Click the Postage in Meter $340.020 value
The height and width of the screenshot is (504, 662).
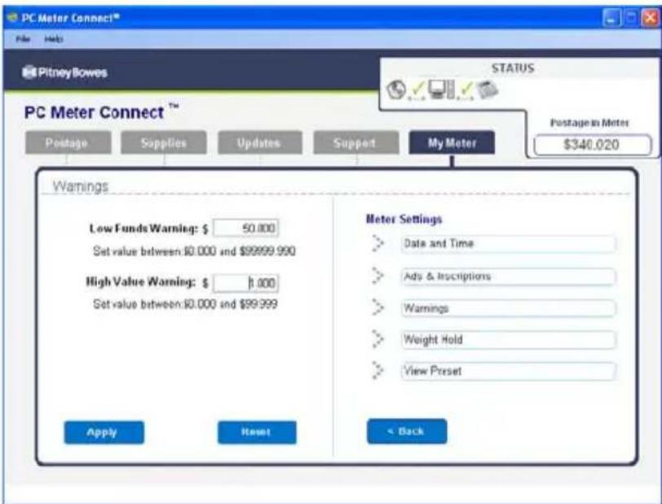coord(592,145)
